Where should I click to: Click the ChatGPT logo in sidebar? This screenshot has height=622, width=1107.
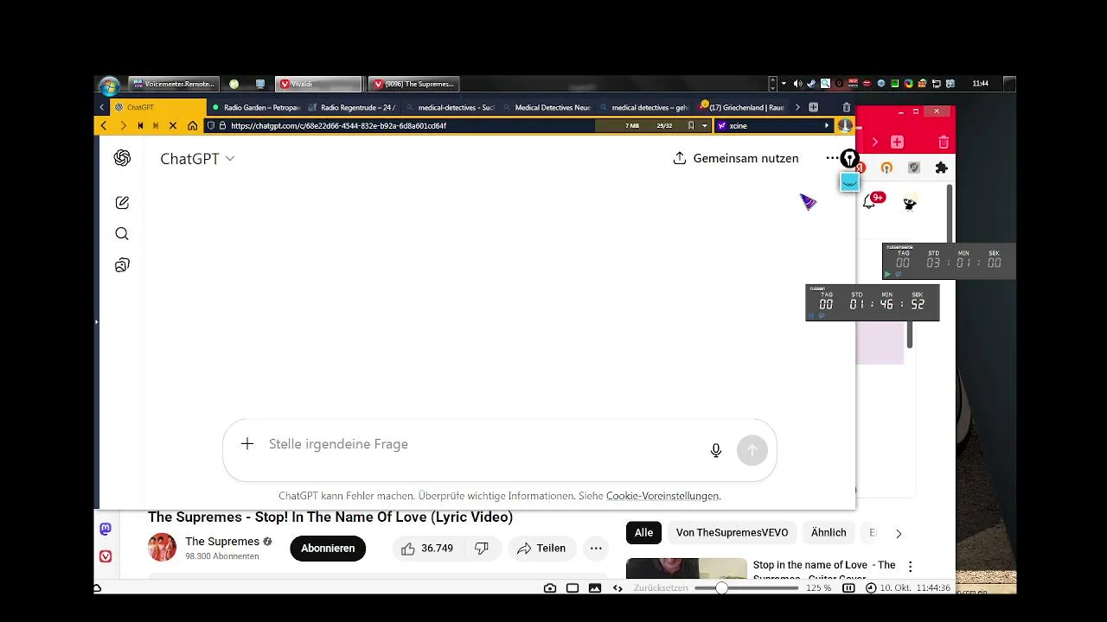122,158
